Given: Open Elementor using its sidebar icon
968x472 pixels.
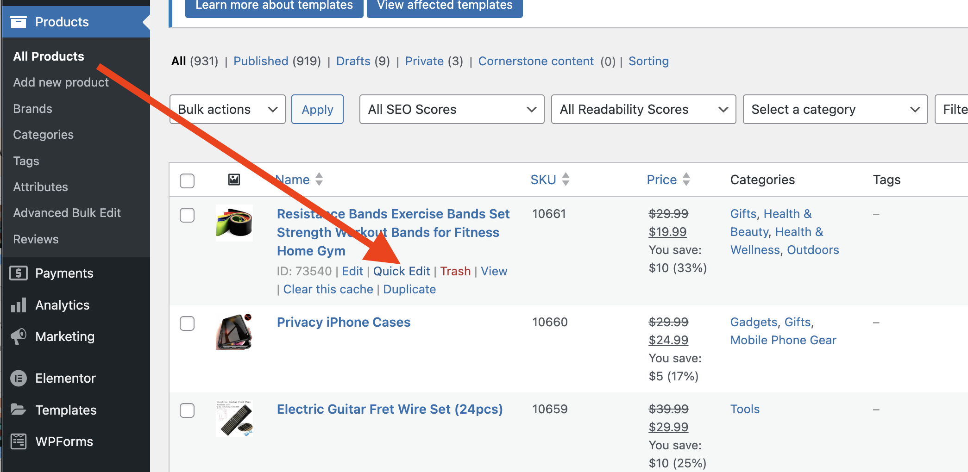Looking at the screenshot, I should (19, 378).
